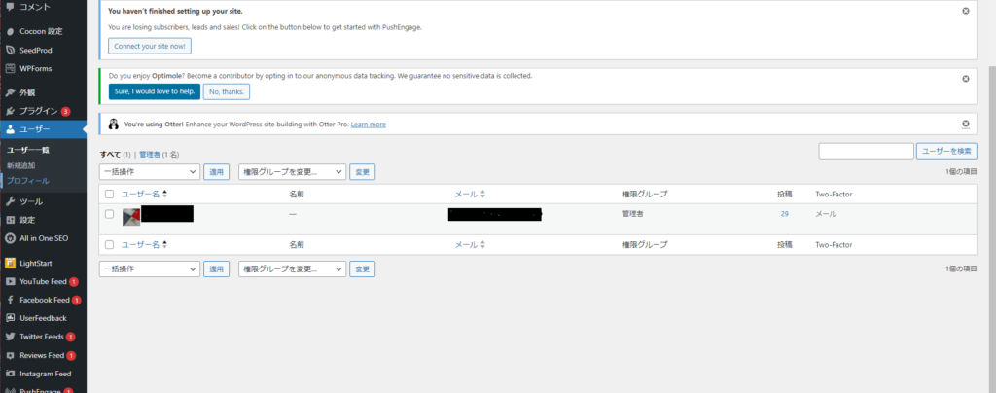The height and width of the screenshot is (393, 996).
Task: Filter by 管理者 users
Action: (x=150, y=155)
